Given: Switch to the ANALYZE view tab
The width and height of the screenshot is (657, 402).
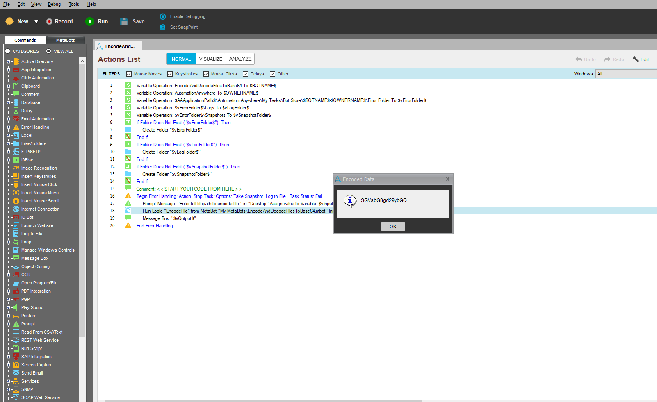Looking at the screenshot, I should 240,59.
